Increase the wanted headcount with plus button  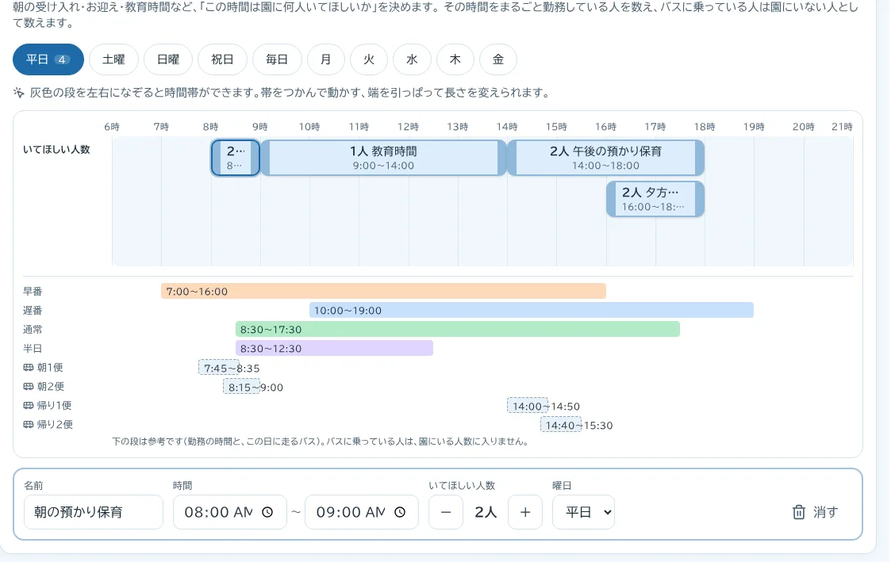[x=525, y=512]
